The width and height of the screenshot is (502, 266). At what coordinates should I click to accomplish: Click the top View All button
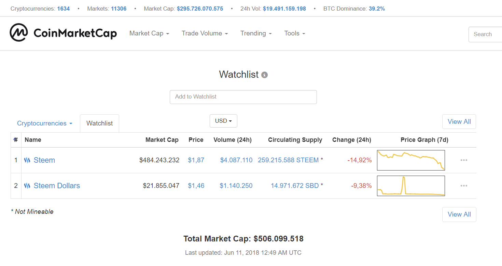pos(459,122)
